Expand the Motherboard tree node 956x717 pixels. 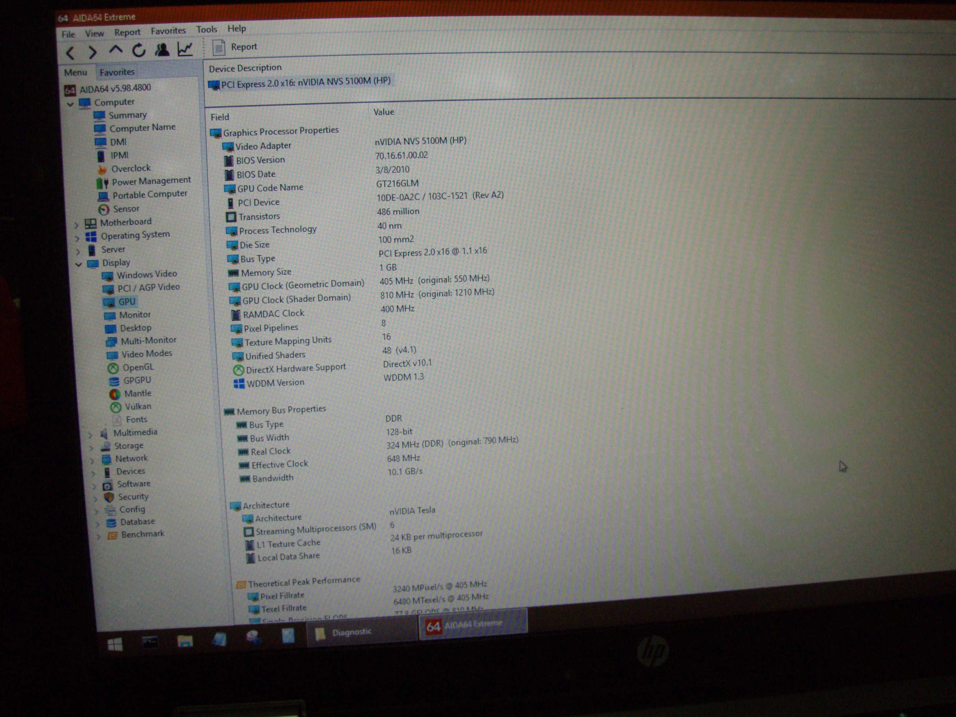pyautogui.click(x=77, y=225)
